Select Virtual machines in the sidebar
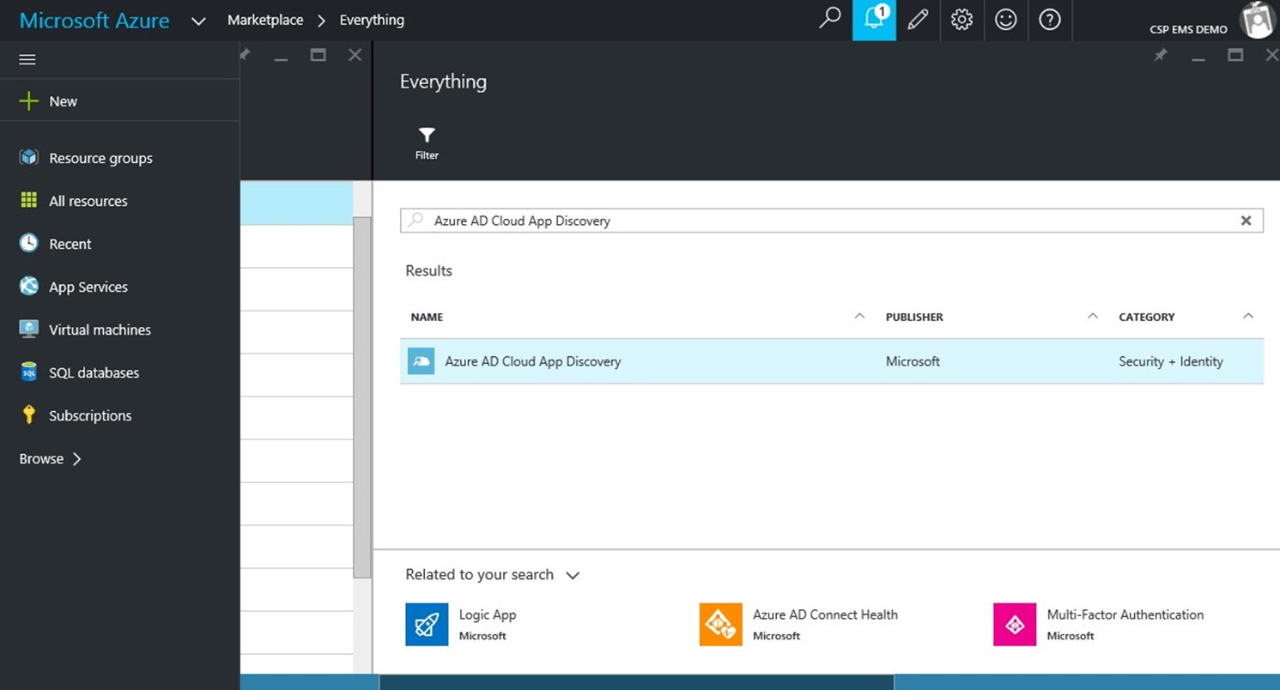The image size is (1280, 690). [x=99, y=330]
